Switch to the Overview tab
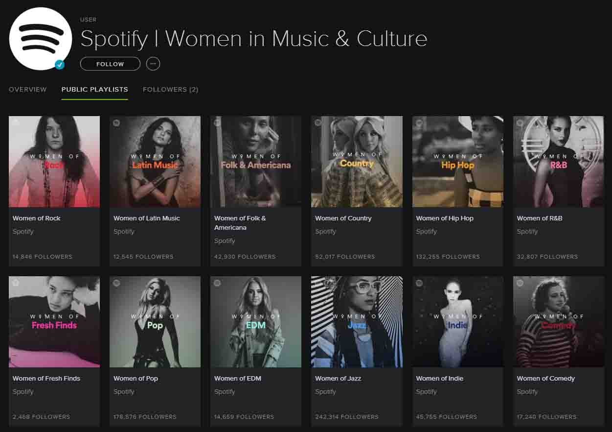The image size is (612, 432). click(28, 90)
